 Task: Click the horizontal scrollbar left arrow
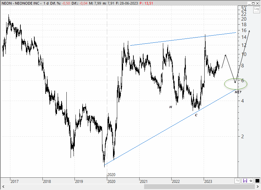coord(3,186)
